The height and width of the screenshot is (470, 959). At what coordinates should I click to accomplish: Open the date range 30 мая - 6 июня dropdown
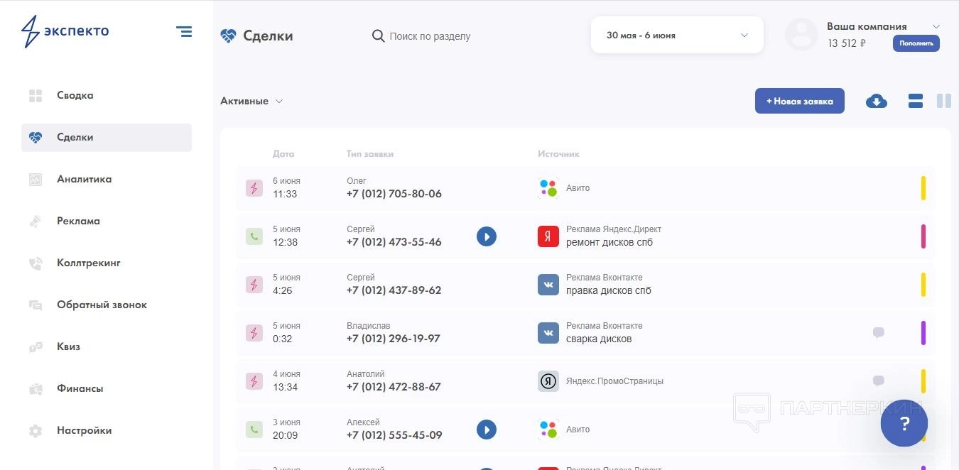click(677, 35)
